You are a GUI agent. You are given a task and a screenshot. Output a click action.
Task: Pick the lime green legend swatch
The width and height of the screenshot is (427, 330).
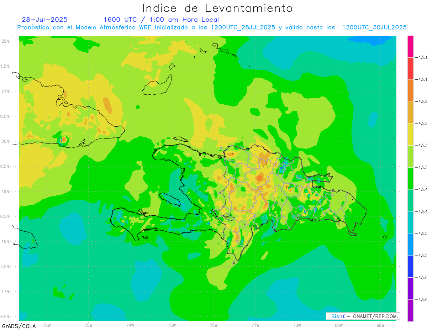(x=410, y=156)
